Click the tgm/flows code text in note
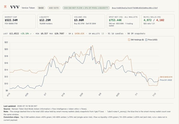Image resolution: width=179 pixels, height=124 pixels. tap(99, 112)
